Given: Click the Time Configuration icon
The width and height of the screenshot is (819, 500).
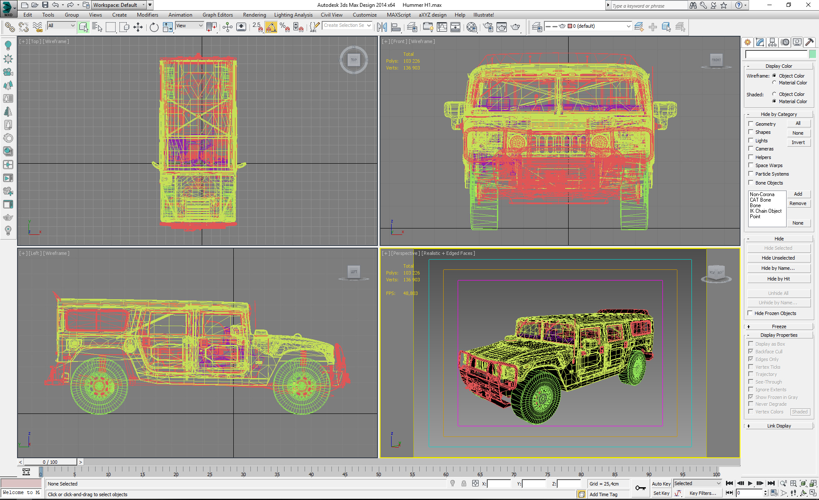Looking at the screenshot, I should click(x=774, y=493).
